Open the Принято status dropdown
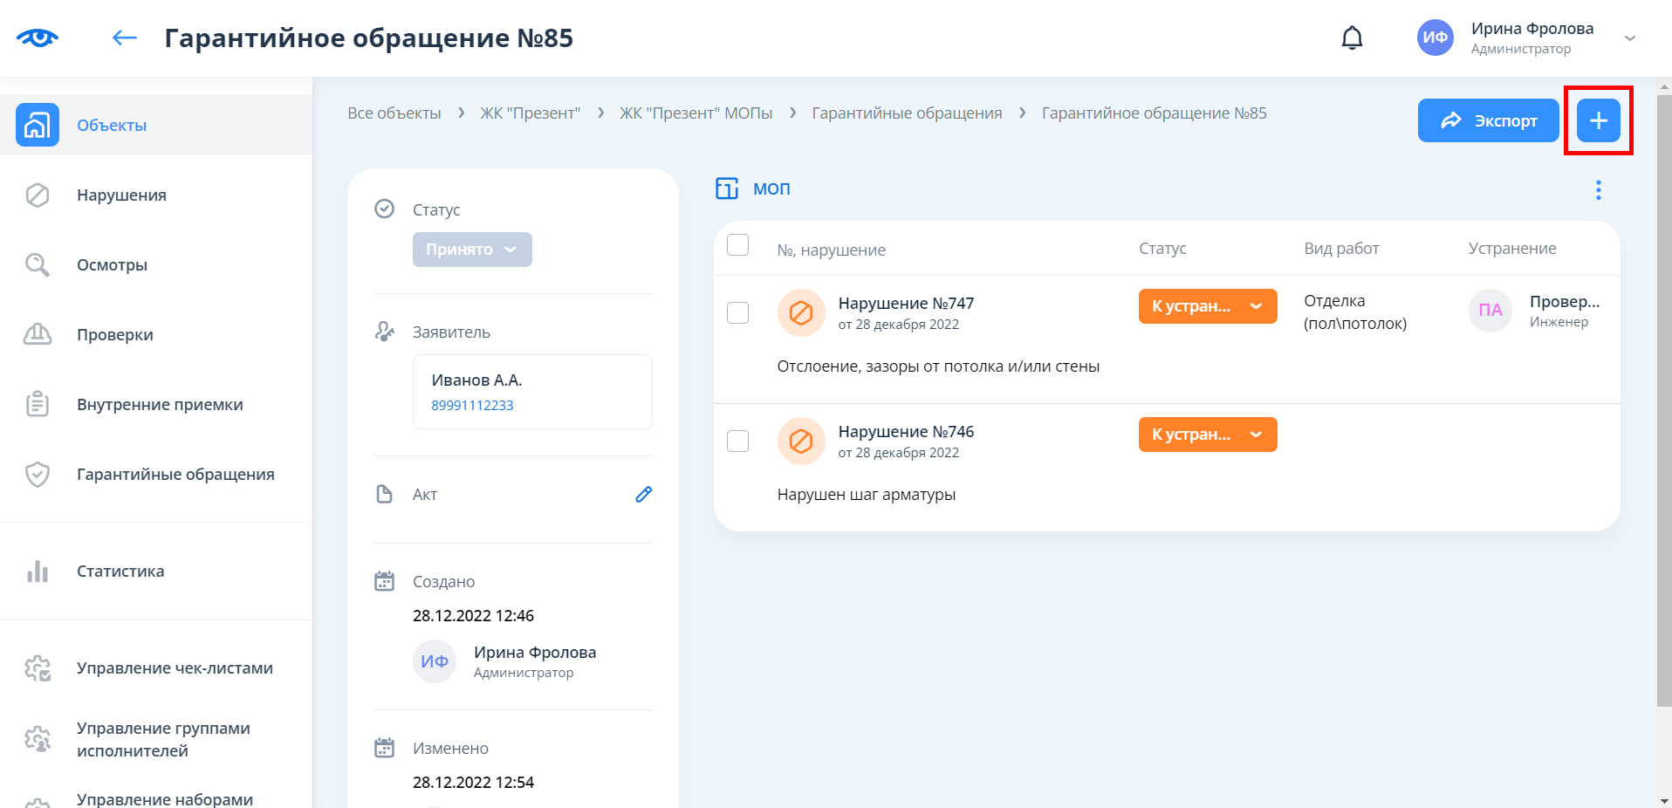 point(472,250)
